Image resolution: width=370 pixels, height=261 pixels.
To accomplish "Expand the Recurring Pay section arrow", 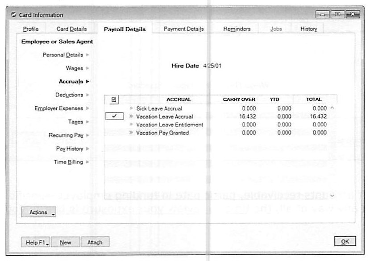I will (87, 135).
